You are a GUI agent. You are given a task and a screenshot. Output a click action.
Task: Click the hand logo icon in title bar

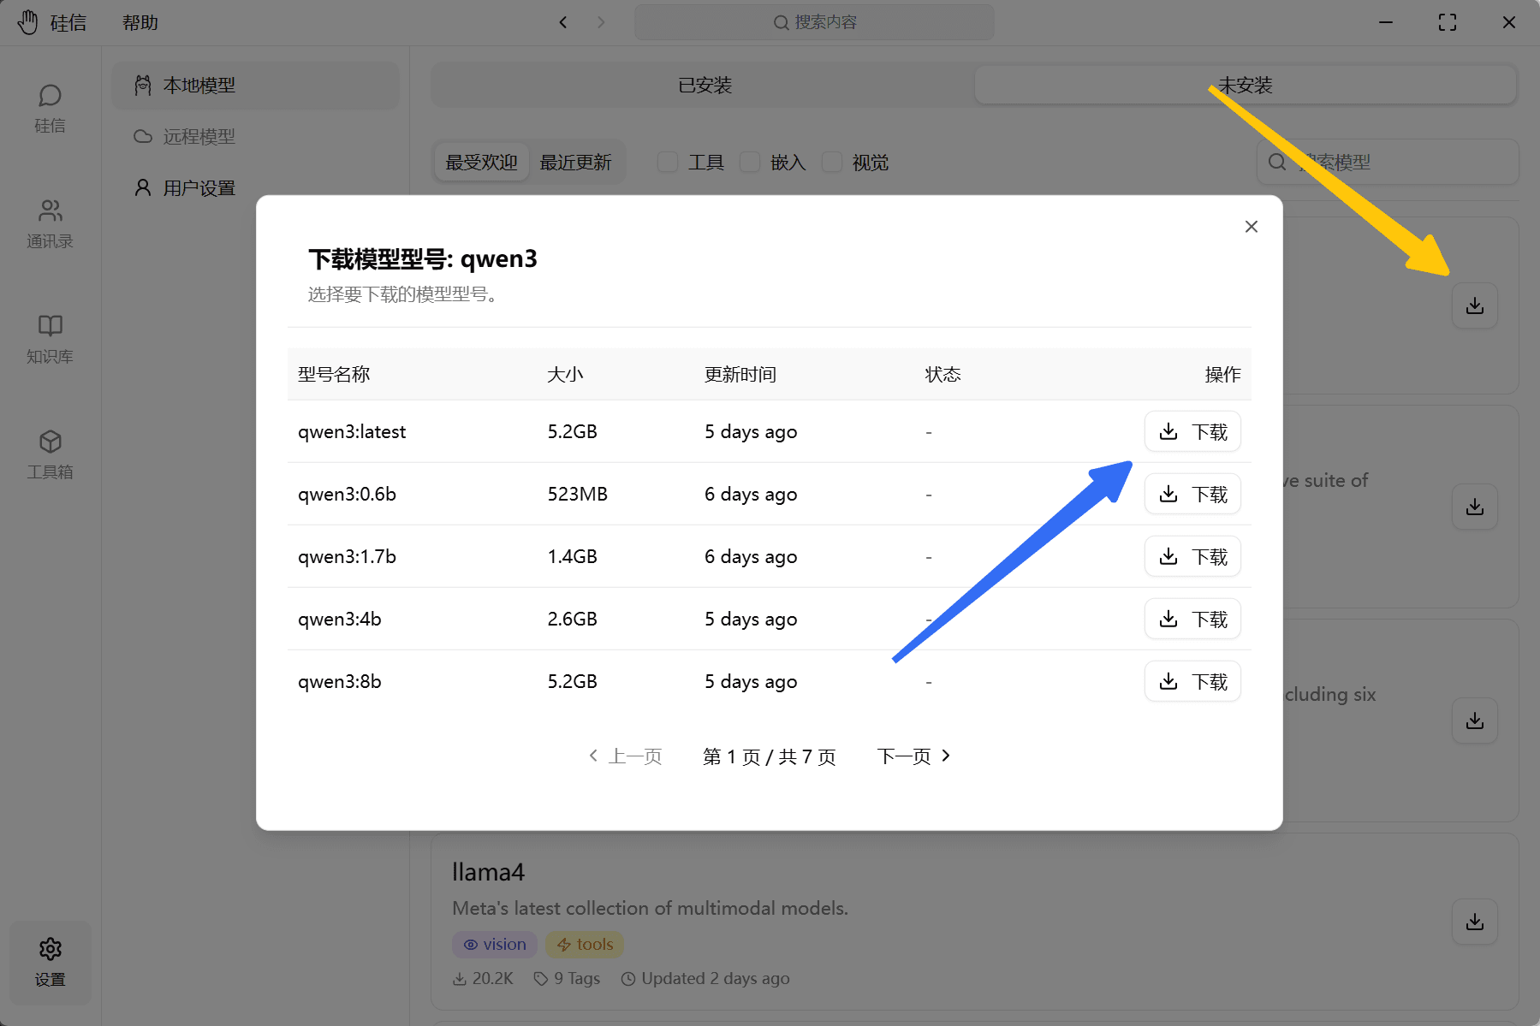(27, 22)
